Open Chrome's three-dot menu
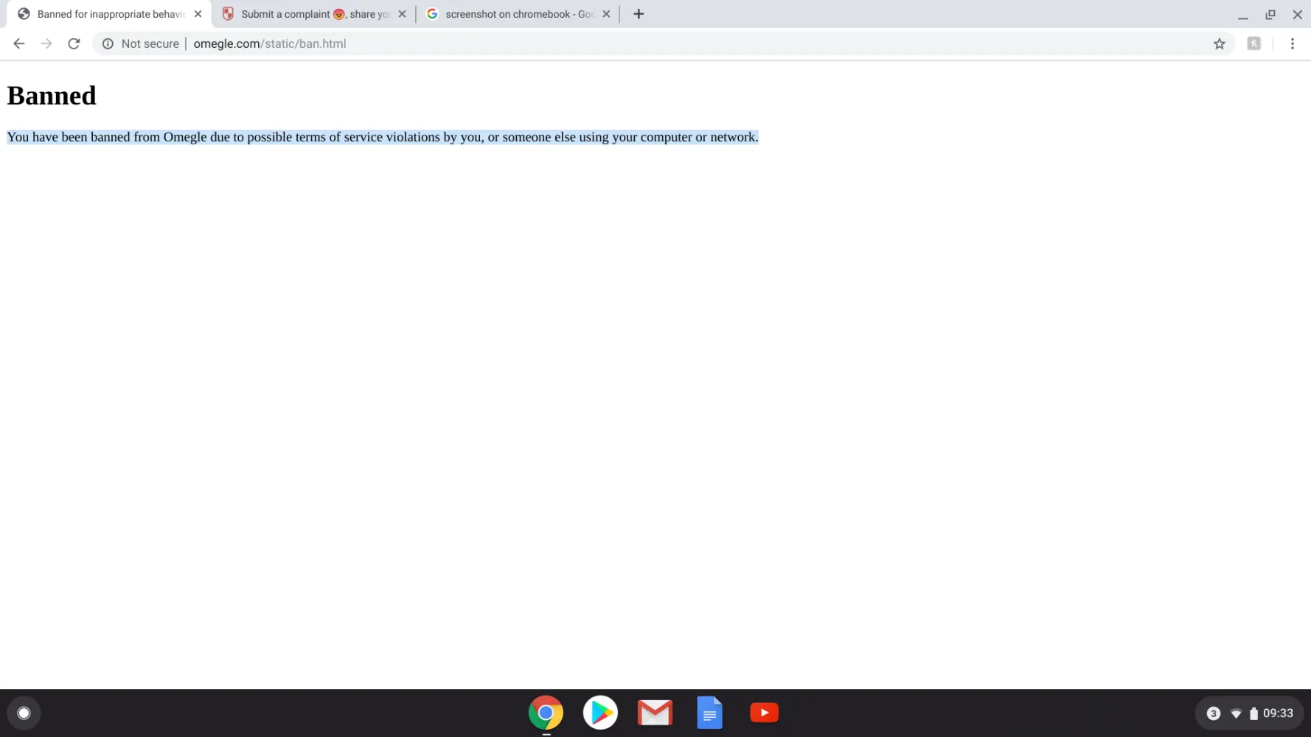Image resolution: width=1311 pixels, height=737 pixels. pyautogui.click(x=1292, y=43)
